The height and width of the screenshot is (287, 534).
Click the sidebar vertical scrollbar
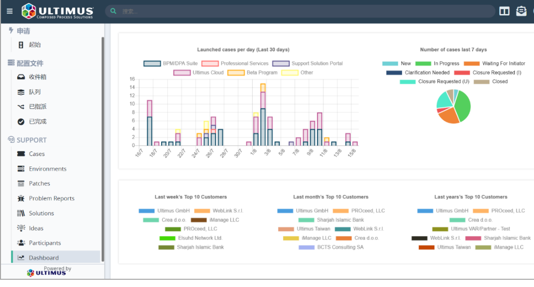coord(103,149)
